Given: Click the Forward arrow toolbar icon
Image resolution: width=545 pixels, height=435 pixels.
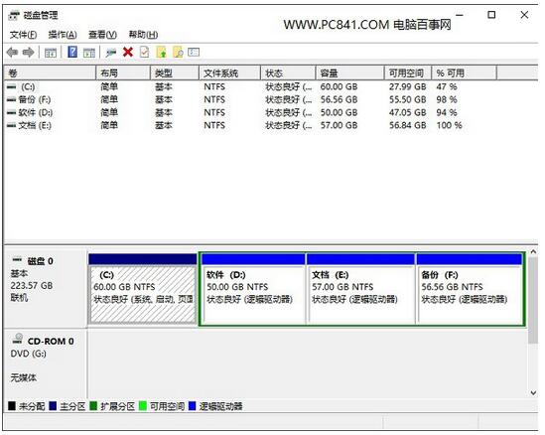Looking at the screenshot, I should tap(28, 53).
